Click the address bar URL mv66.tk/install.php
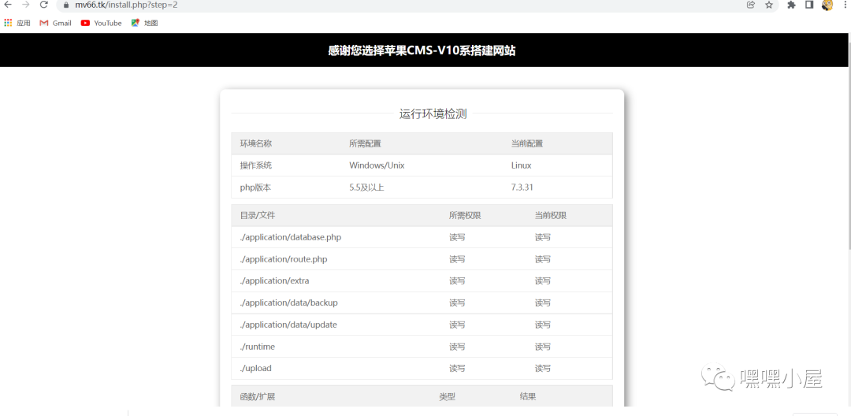The height and width of the screenshot is (416, 851). tap(126, 5)
